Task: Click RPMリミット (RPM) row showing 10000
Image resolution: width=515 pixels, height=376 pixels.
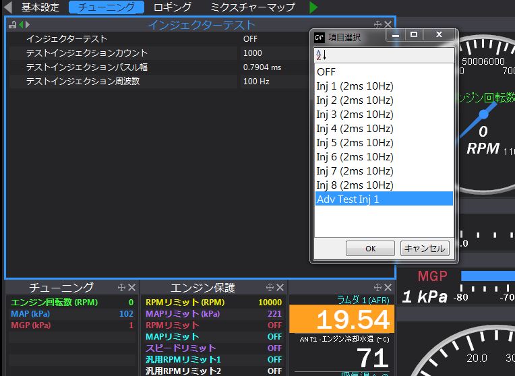Action: coord(214,302)
